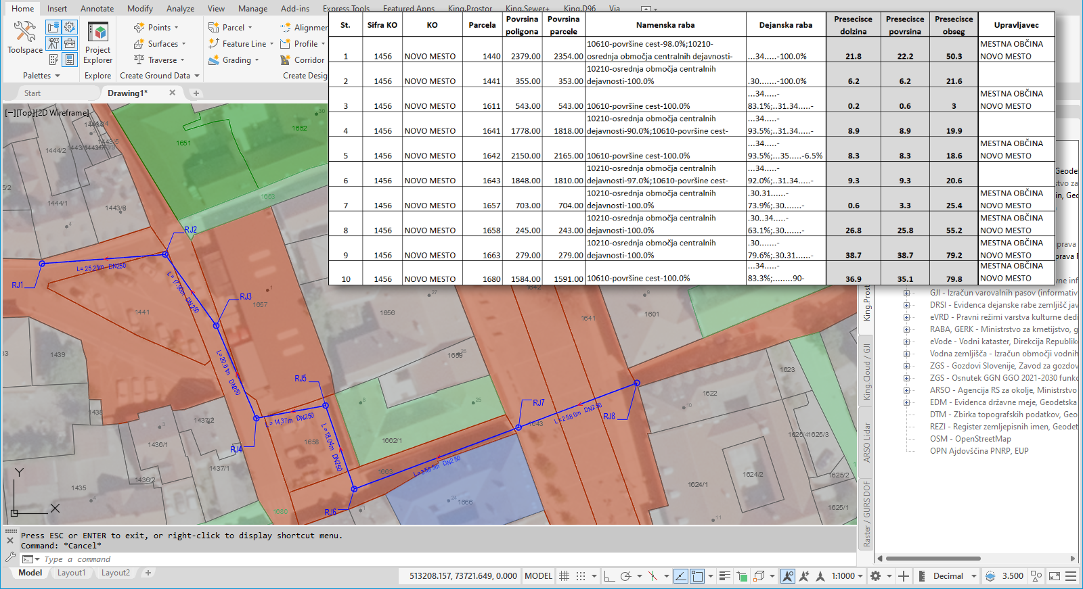Click the side panel horizontal scrollbar
1083x589 pixels.
coord(933,559)
